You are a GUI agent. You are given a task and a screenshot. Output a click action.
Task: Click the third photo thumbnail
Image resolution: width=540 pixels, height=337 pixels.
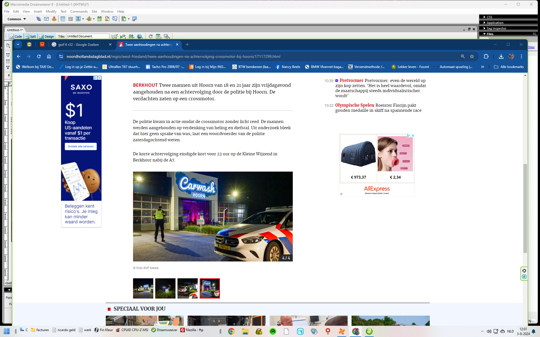[x=188, y=288]
